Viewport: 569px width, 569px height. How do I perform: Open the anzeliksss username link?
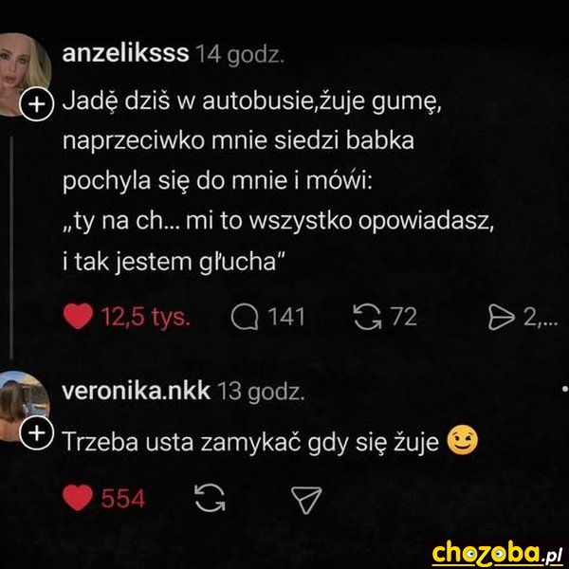pos(125,53)
